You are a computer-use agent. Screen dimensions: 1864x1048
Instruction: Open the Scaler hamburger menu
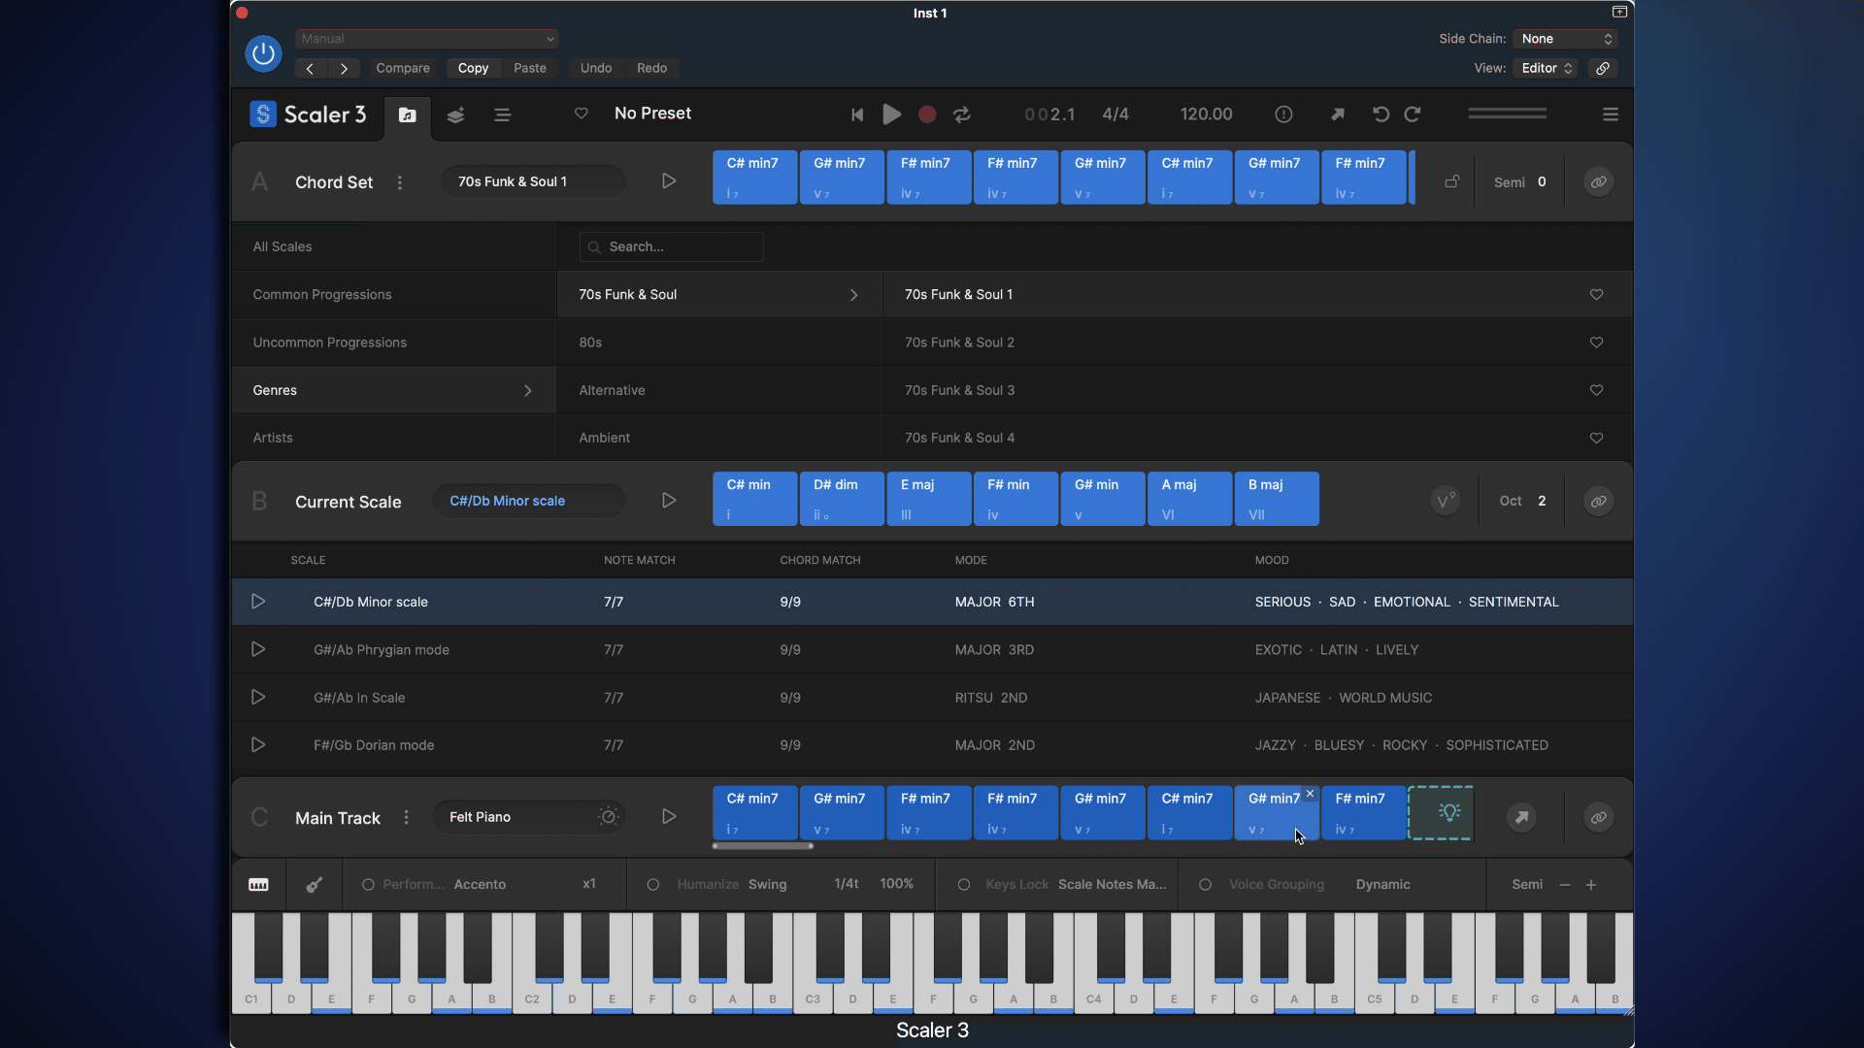click(x=1611, y=115)
